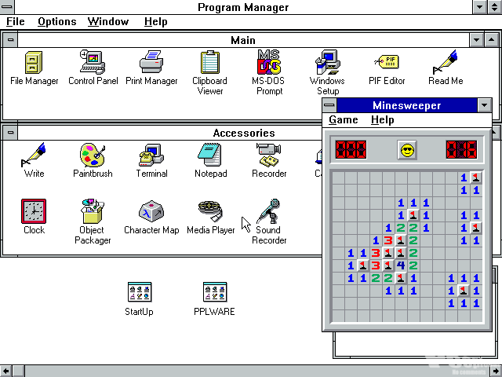Minimize the Main group window

pos(476,40)
